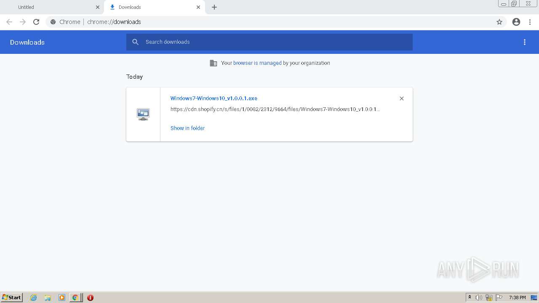Click the show desktop tray icon
The height and width of the screenshot is (303, 539).
point(534,298)
